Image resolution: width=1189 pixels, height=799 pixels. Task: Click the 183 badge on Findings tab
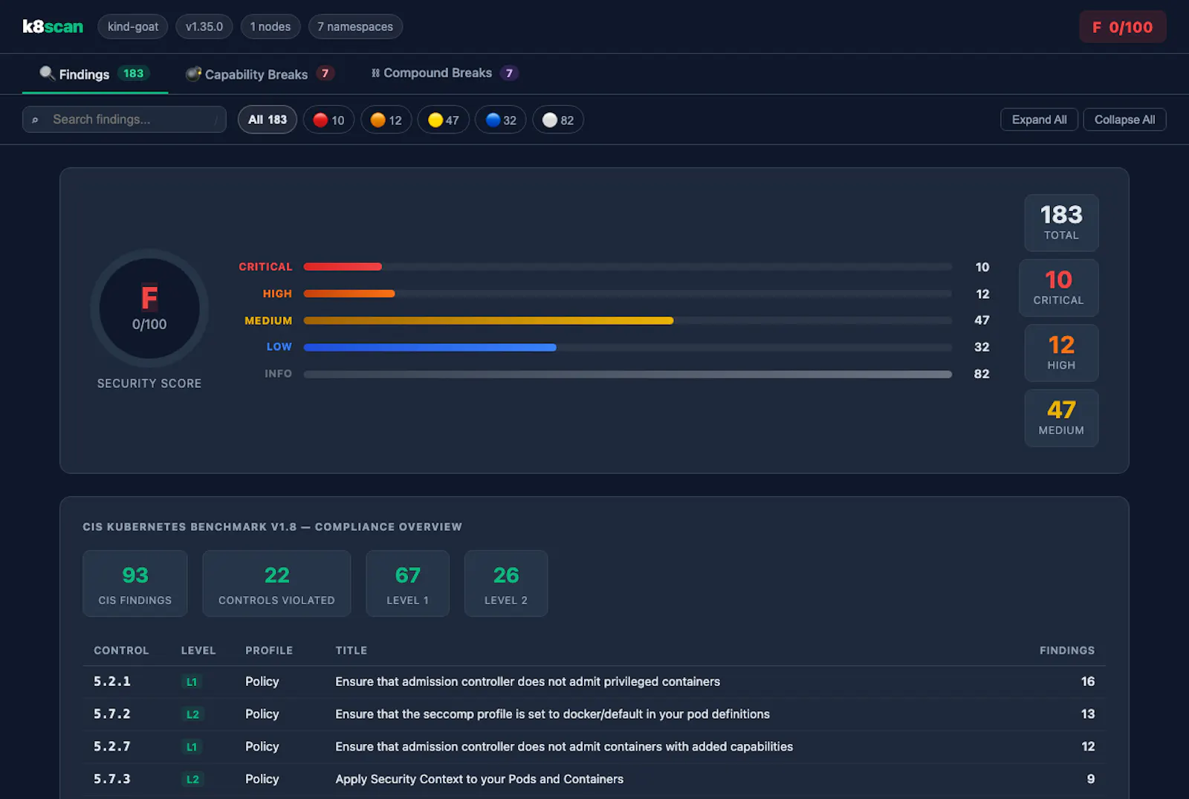pyautogui.click(x=134, y=74)
